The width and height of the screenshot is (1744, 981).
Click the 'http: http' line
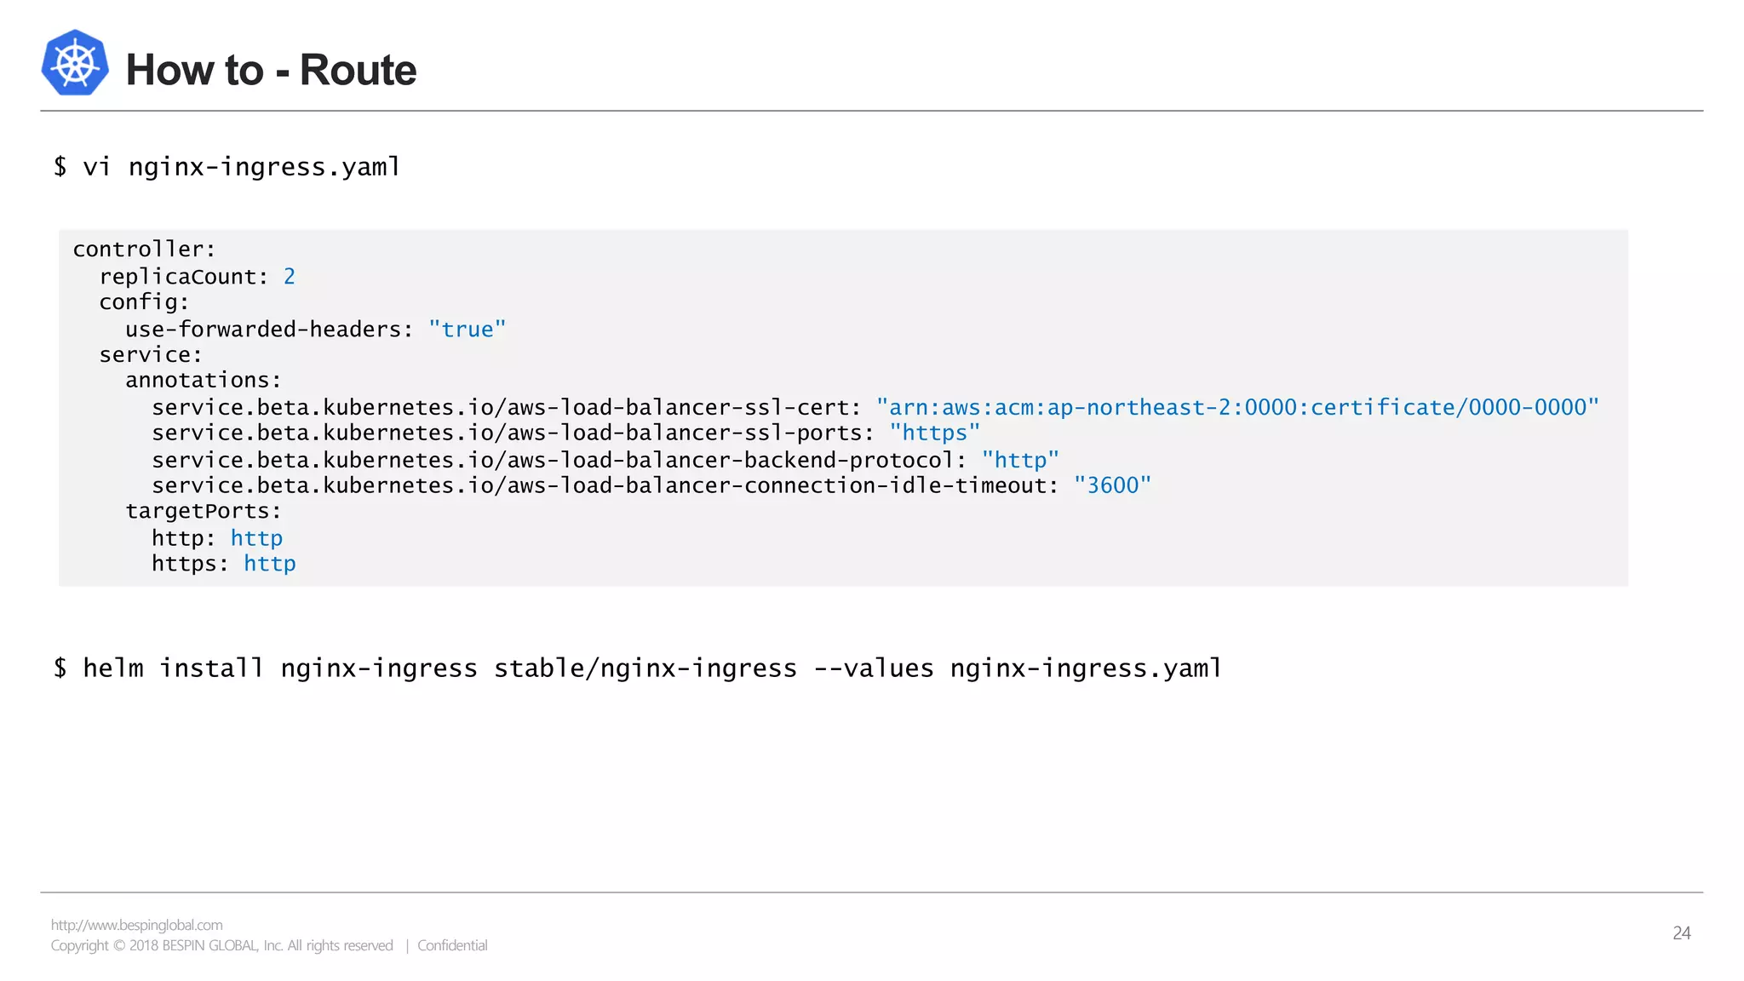pyautogui.click(x=217, y=538)
